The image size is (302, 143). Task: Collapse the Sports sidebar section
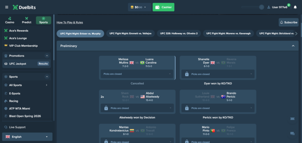tap(47, 77)
